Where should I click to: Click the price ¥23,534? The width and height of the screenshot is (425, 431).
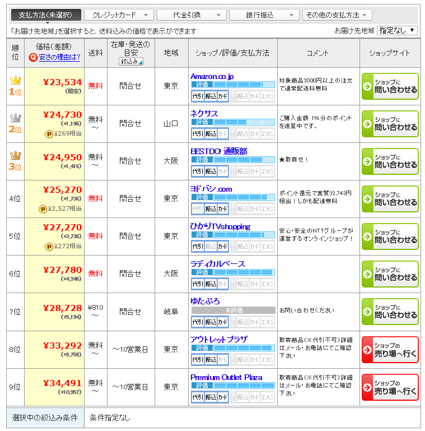(63, 82)
